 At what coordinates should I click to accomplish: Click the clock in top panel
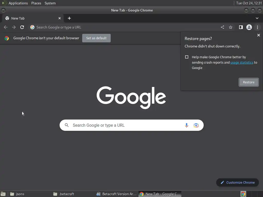click(249, 3)
